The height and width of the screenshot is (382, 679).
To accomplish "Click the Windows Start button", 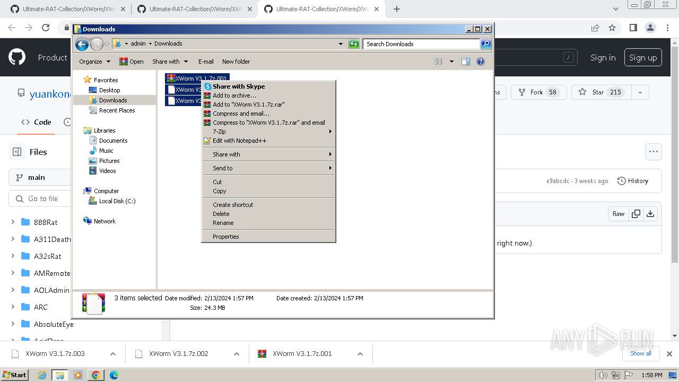I will pyautogui.click(x=15, y=375).
